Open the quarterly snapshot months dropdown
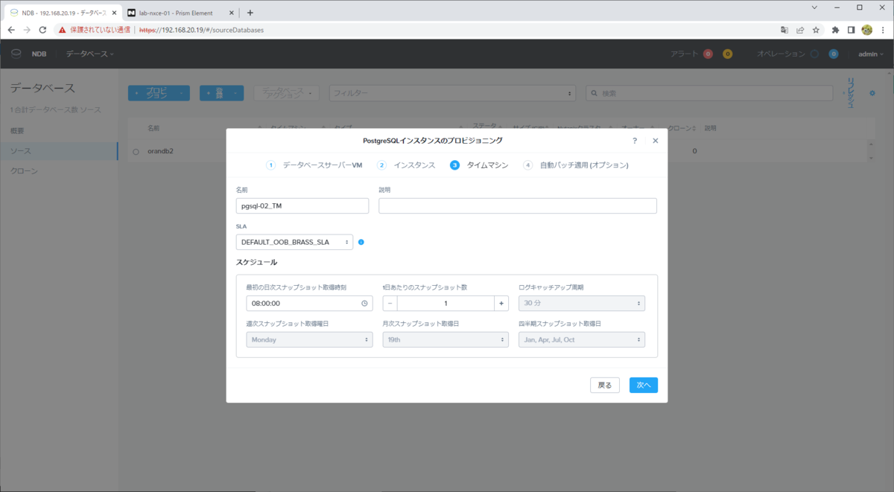894x492 pixels. pyautogui.click(x=582, y=339)
